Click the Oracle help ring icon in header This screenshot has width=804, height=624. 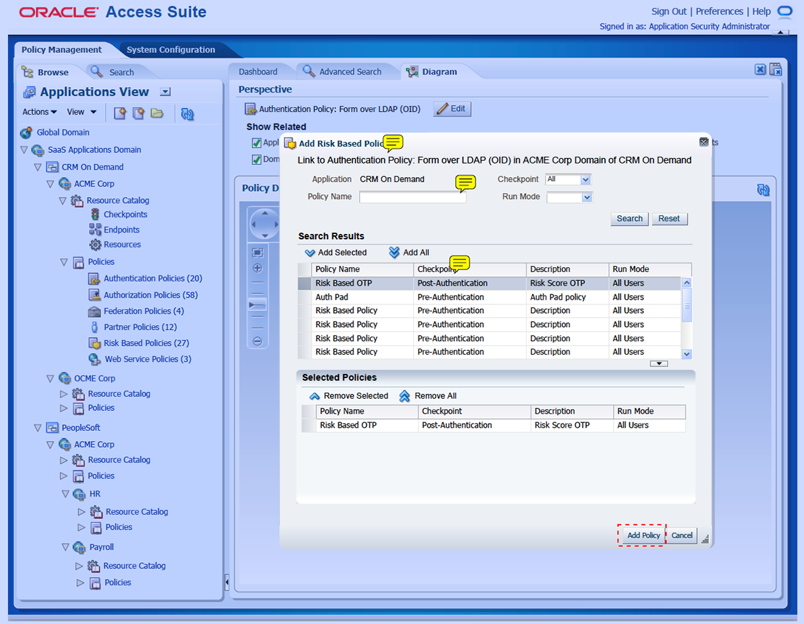coord(784,11)
